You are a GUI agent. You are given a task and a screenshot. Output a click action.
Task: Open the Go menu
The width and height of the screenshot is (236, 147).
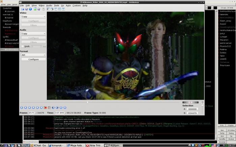click(x=62, y=6)
